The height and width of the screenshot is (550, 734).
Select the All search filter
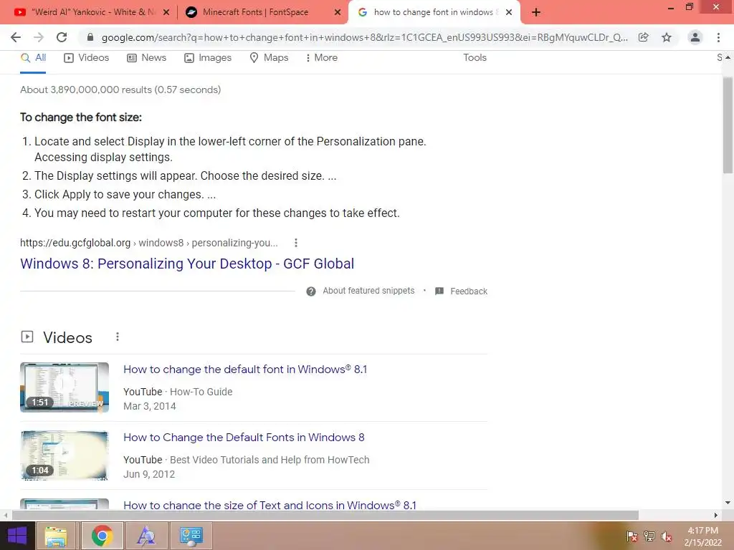click(x=33, y=57)
